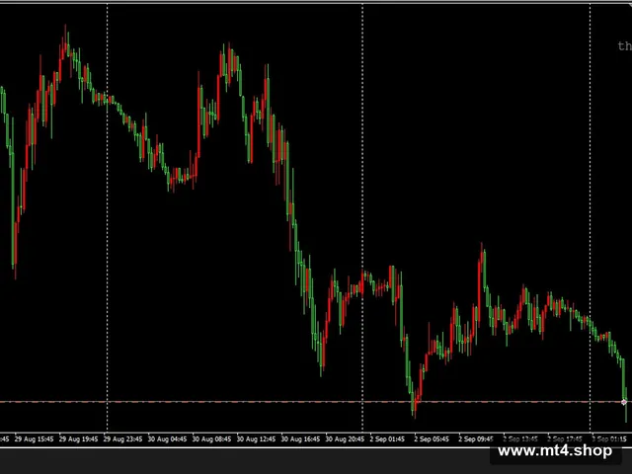Select the "2 Sep 01:45" time label
Viewport: 632px width, 474px height.
[x=387, y=438]
